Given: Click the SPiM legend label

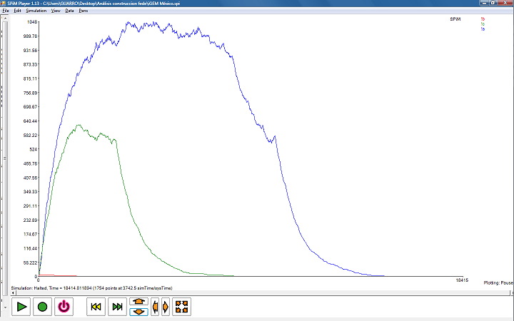Looking at the screenshot, I should 455,19.
